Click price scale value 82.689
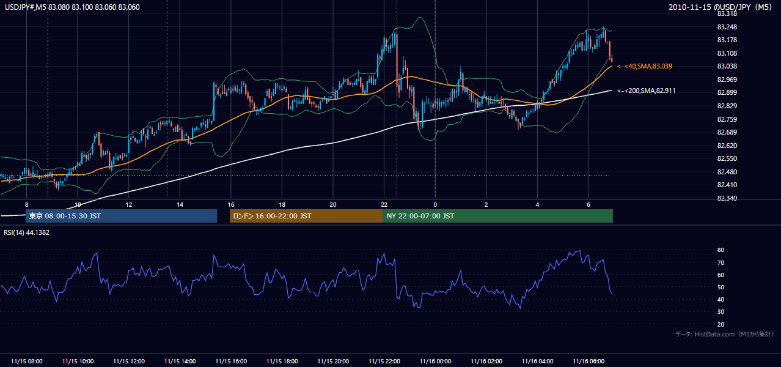The height and width of the screenshot is (367, 781). [x=727, y=132]
